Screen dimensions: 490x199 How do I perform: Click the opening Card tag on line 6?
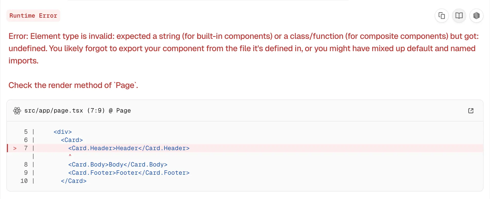72,140
